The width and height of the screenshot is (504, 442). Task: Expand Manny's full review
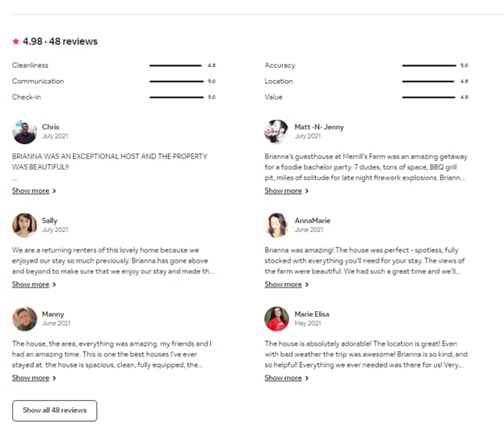(34, 377)
